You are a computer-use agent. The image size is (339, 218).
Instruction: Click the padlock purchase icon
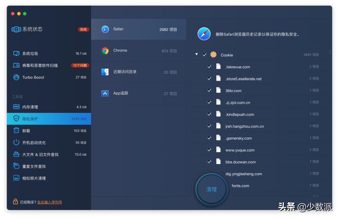pyautogui.click(x=15, y=201)
